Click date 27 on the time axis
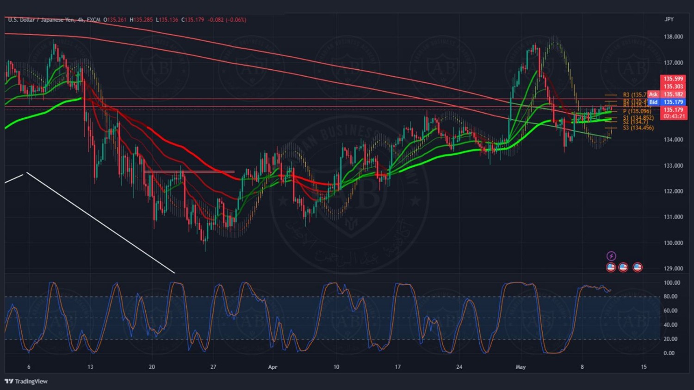Viewport: 694px width, 390px height. point(213,367)
